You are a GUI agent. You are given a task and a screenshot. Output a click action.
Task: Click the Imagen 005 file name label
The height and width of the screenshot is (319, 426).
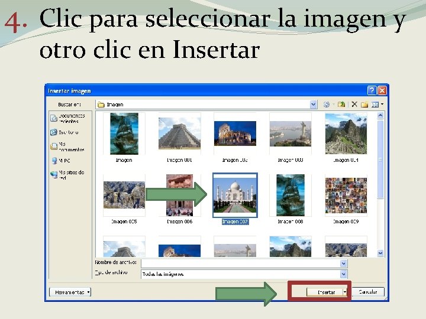click(x=124, y=222)
